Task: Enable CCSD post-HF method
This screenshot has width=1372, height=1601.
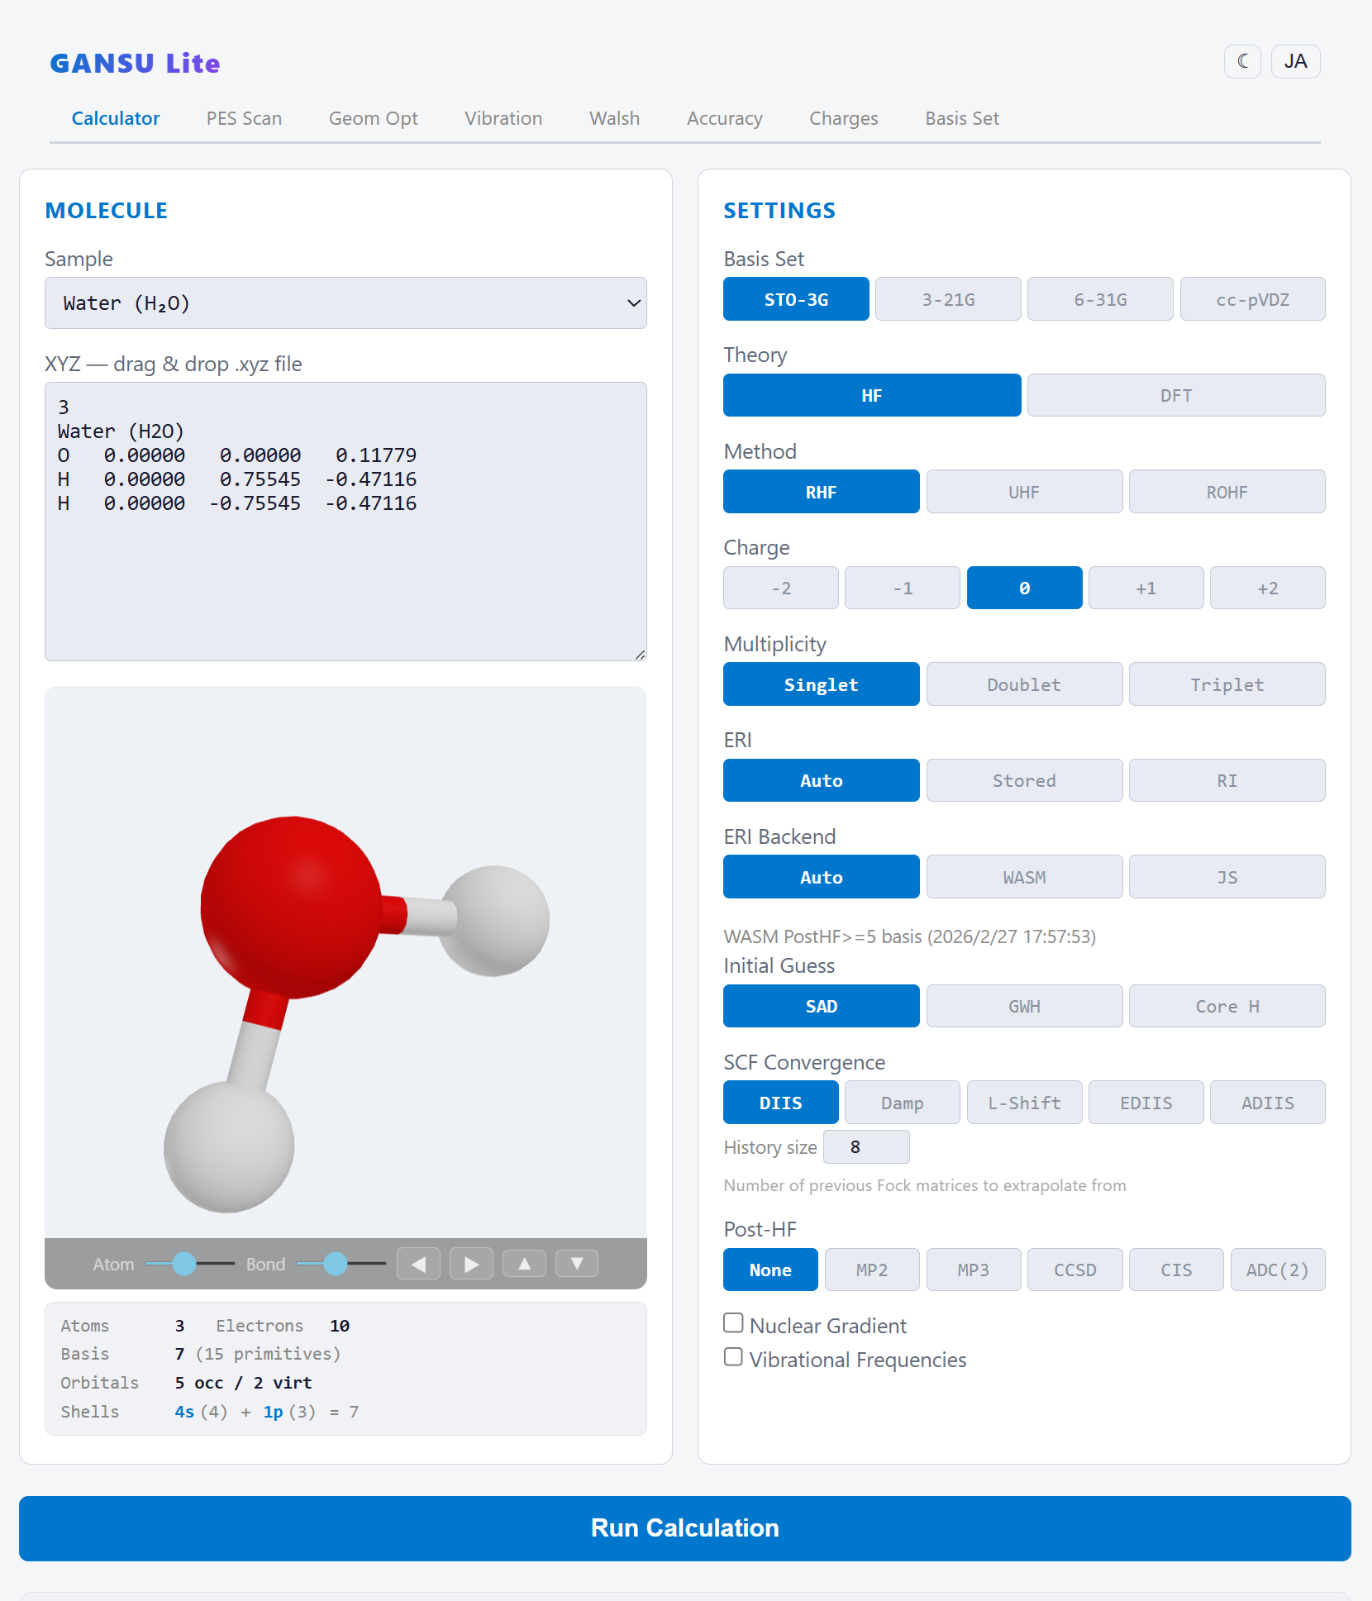Action: [1074, 1270]
